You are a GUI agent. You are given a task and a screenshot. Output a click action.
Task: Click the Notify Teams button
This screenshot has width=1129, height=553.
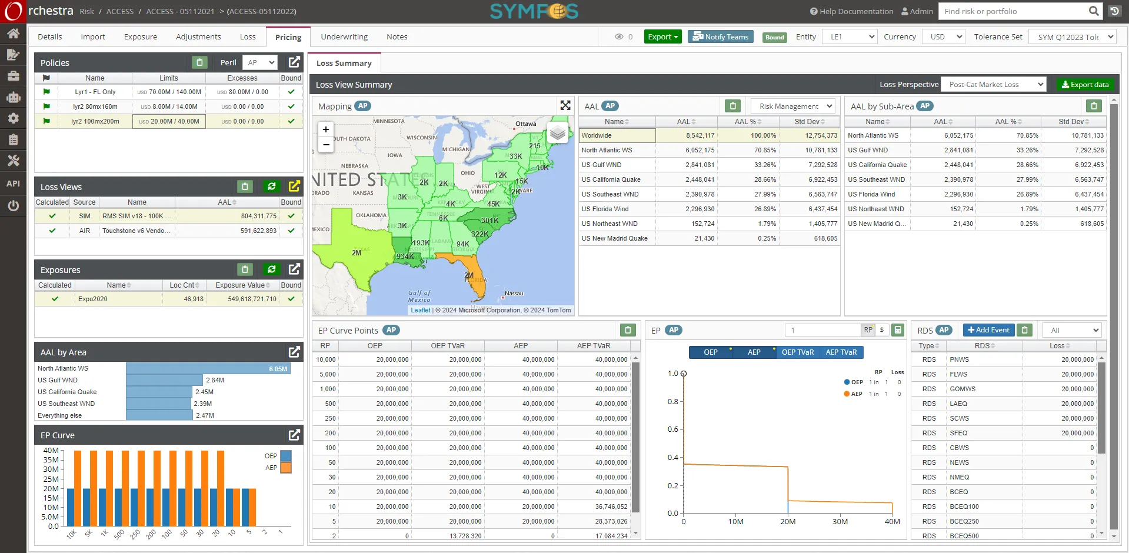coord(720,36)
